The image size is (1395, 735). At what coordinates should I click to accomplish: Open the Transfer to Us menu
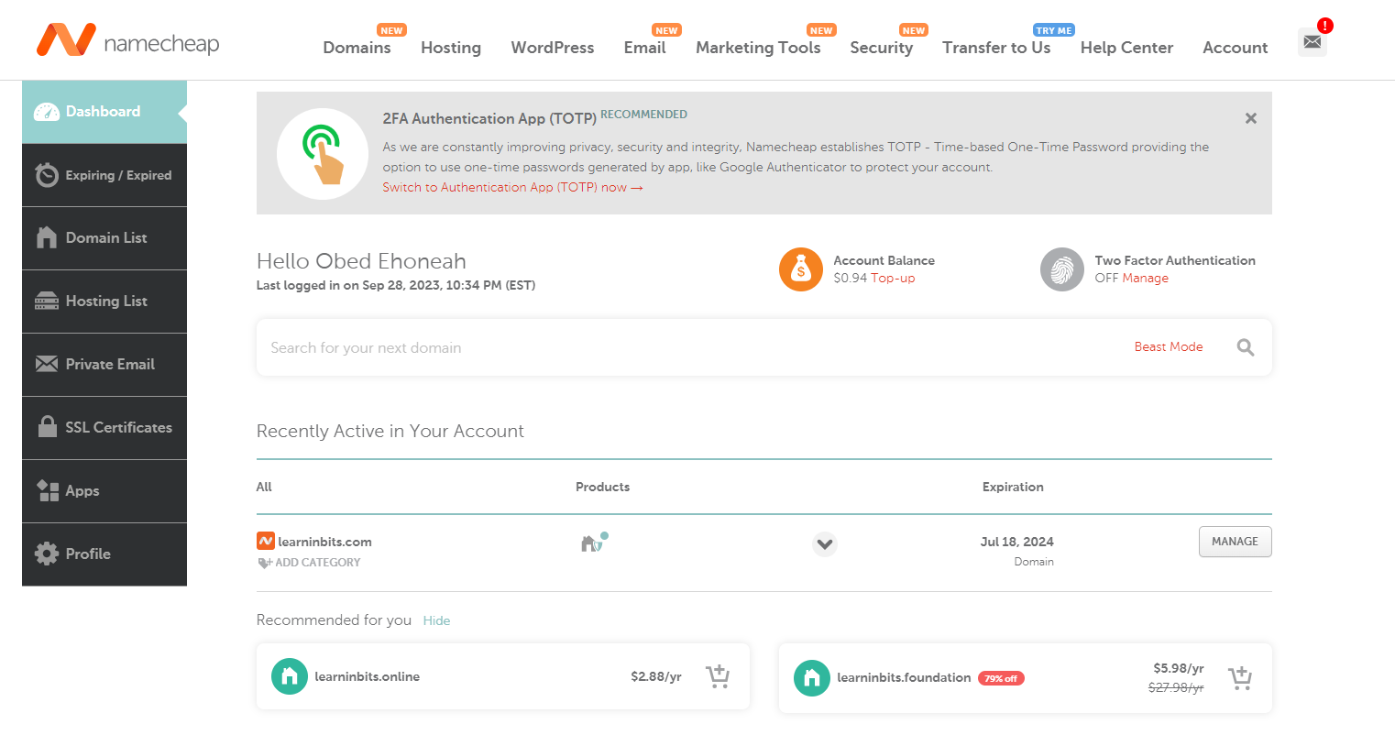tap(996, 48)
